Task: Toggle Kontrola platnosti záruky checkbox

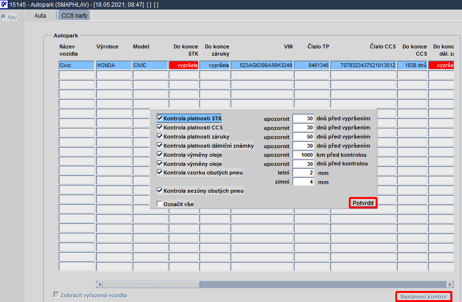Action: pyautogui.click(x=160, y=136)
